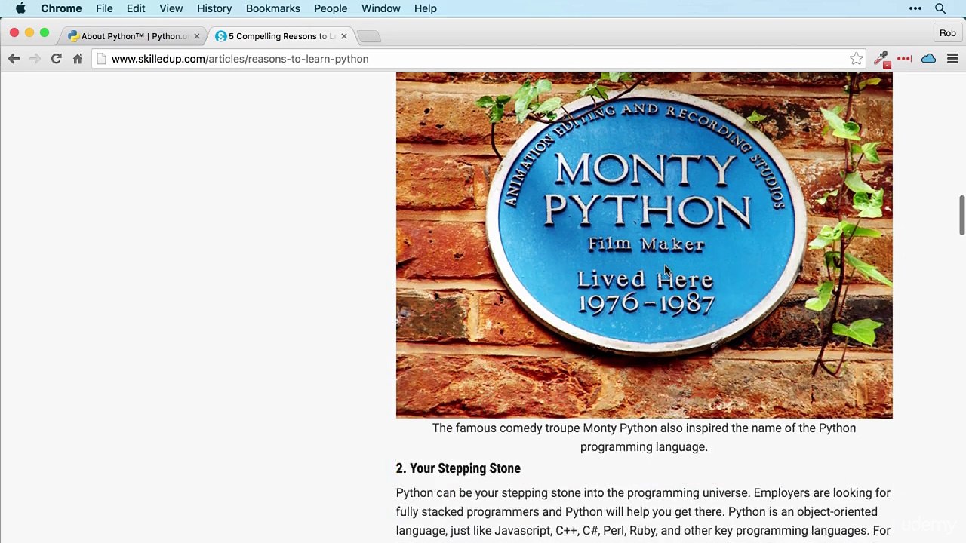Click the blue cloud extension icon
This screenshot has width=966, height=543.
click(928, 59)
